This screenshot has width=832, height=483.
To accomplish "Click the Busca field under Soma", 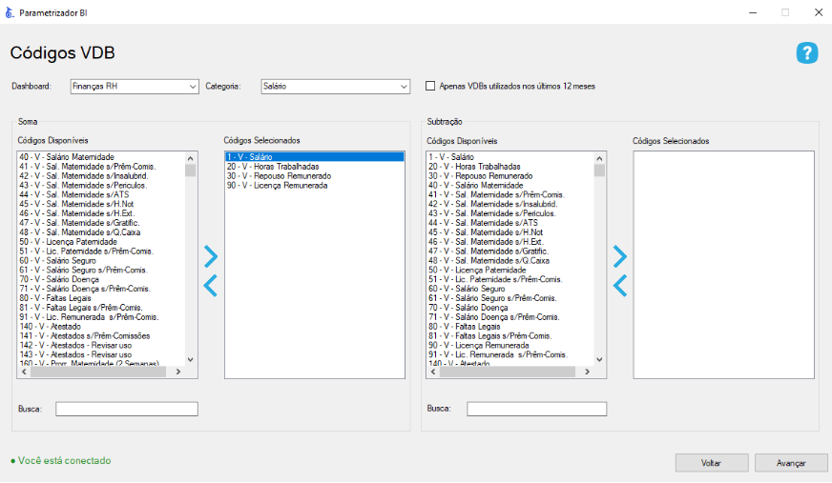I will 126,409.
